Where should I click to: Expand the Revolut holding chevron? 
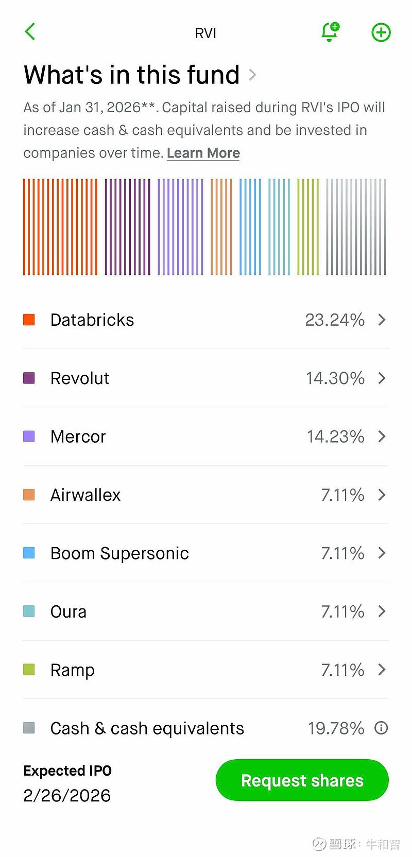click(x=382, y=378)
